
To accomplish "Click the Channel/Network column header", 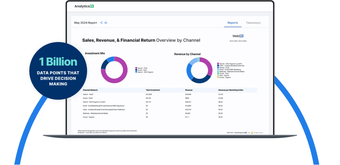I will (92, 90).
